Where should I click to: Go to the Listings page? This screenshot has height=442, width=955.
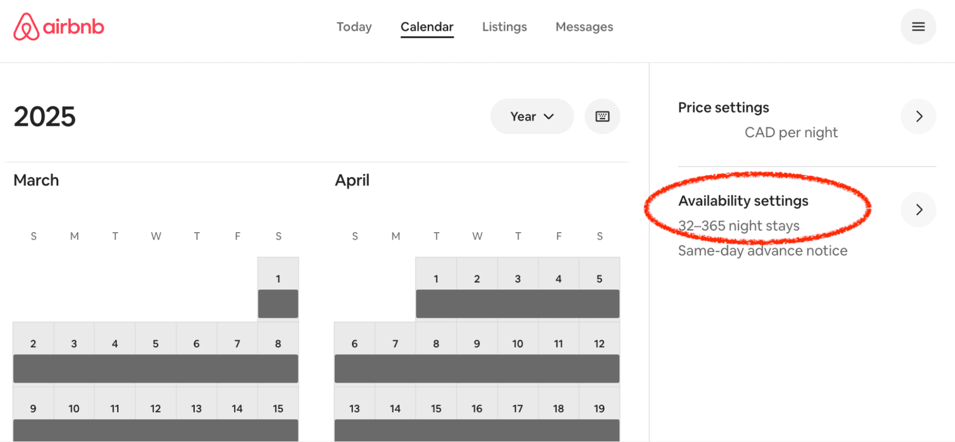pos(504,27)
